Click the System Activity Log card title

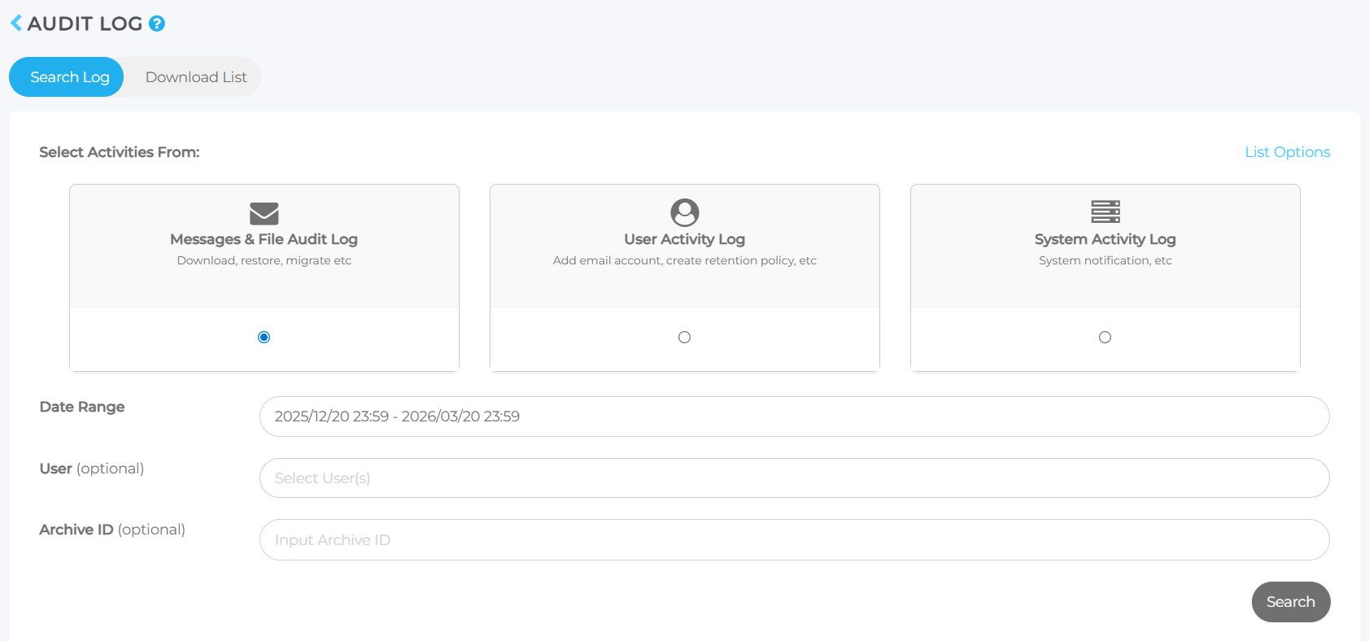pos(1105,239)
